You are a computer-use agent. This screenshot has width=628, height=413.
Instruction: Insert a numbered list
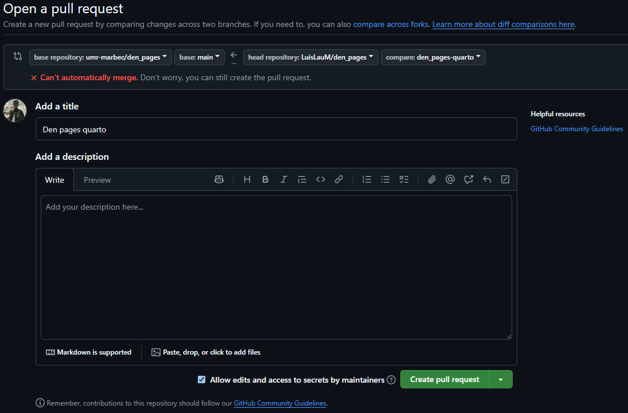point(367,179)
